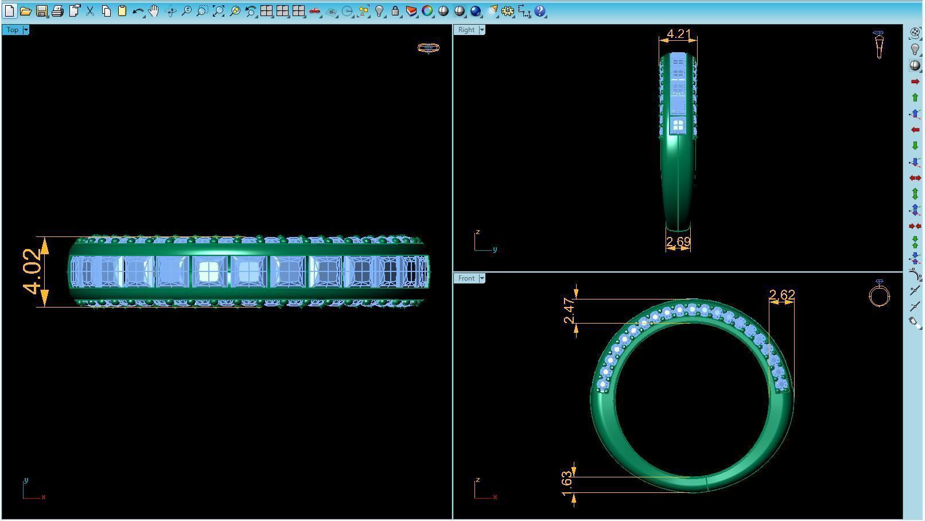
Task: Select the 4.21 dimension in Right view
Action: (x=679, y=34)
